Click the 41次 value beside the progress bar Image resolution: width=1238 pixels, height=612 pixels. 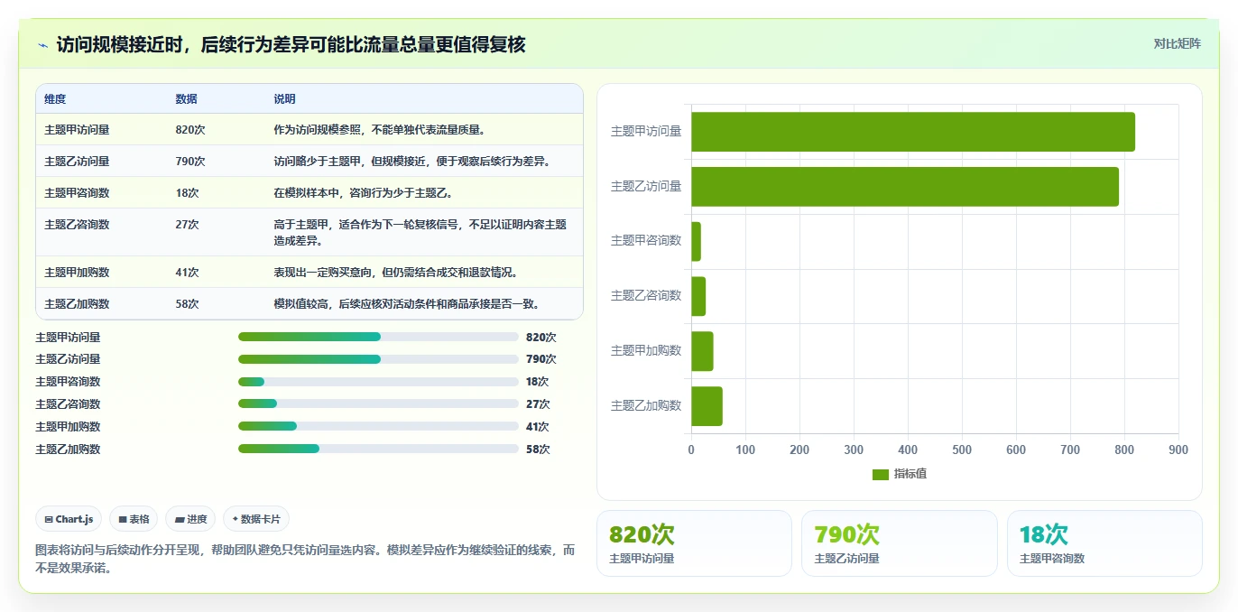pyautogui.click(x=538, y=426)
